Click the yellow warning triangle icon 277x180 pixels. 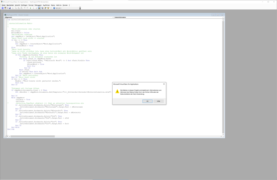point(117,91)
